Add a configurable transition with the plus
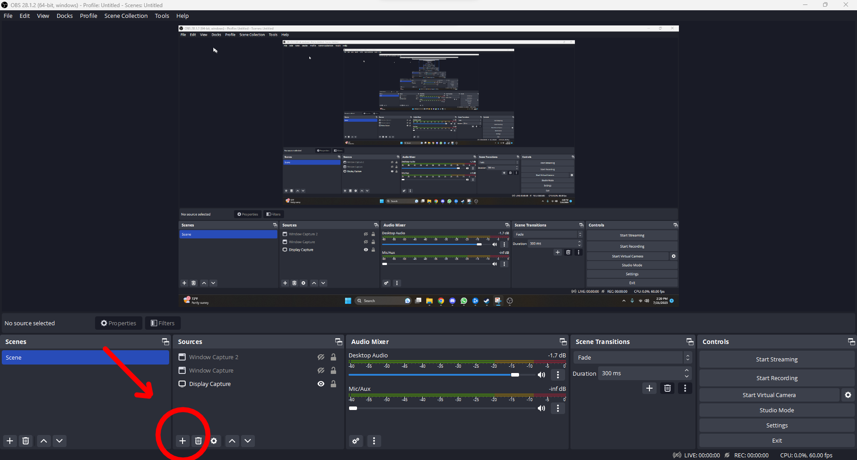This screenshot has width=857, height=460. click(649, 388)
